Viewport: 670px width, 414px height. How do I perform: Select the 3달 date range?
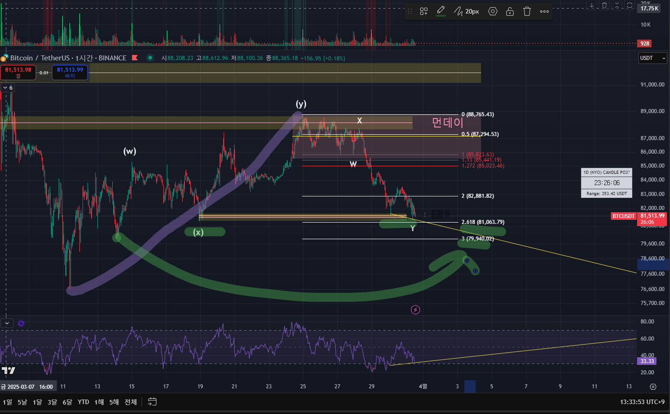point(52,402)
